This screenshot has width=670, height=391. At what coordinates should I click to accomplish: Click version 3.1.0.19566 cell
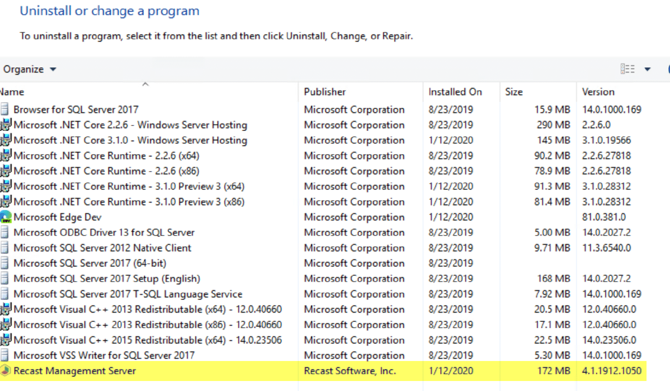607,140
